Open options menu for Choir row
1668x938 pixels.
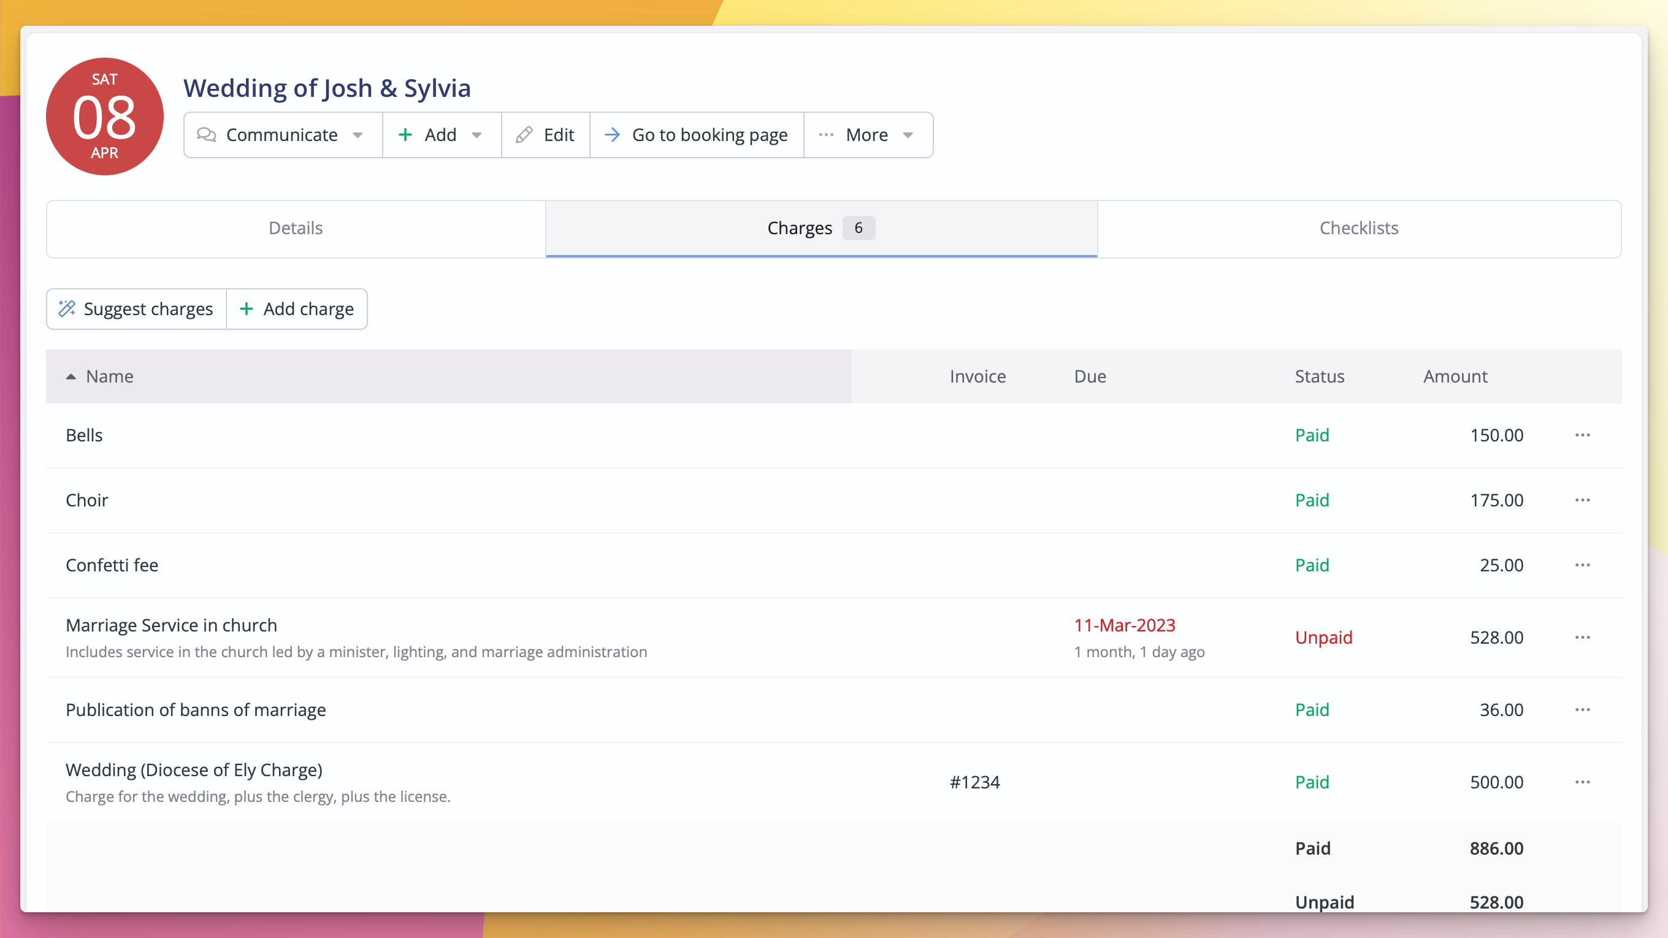(1583, 500)
